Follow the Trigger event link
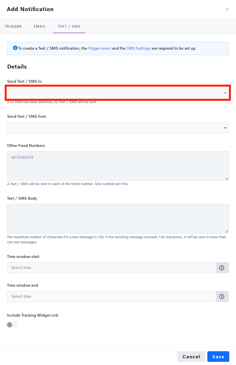Viewport: 236px width, 365px height. [x=100, y=48]
